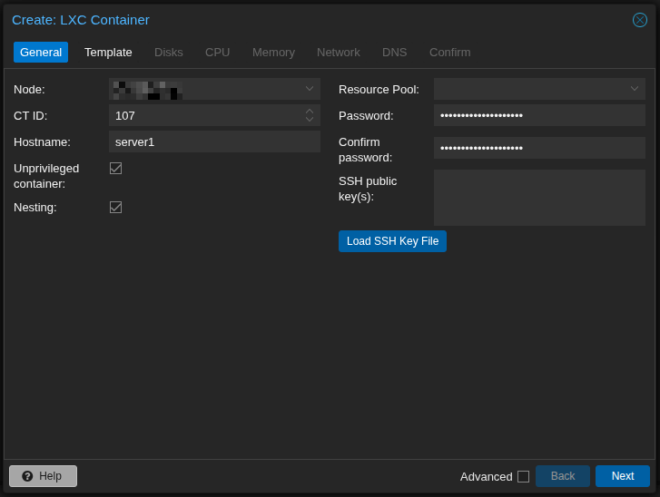This screenshot has height=497, width=660.
Task: Click into the Hostname field
Action: (x=214, y=141)
